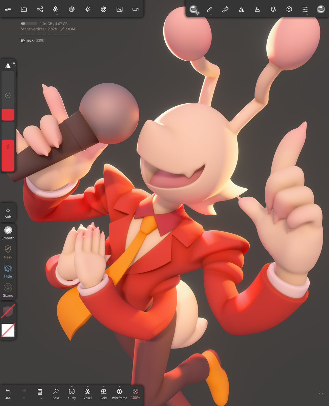Open the Scene hierarchy menu
The width and height of the screenshot is (329, 406).
[x=40, y=9]
